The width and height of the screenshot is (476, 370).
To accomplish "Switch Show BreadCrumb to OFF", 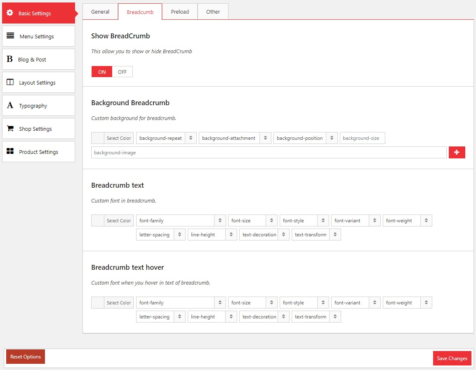I will click(122, 72).
